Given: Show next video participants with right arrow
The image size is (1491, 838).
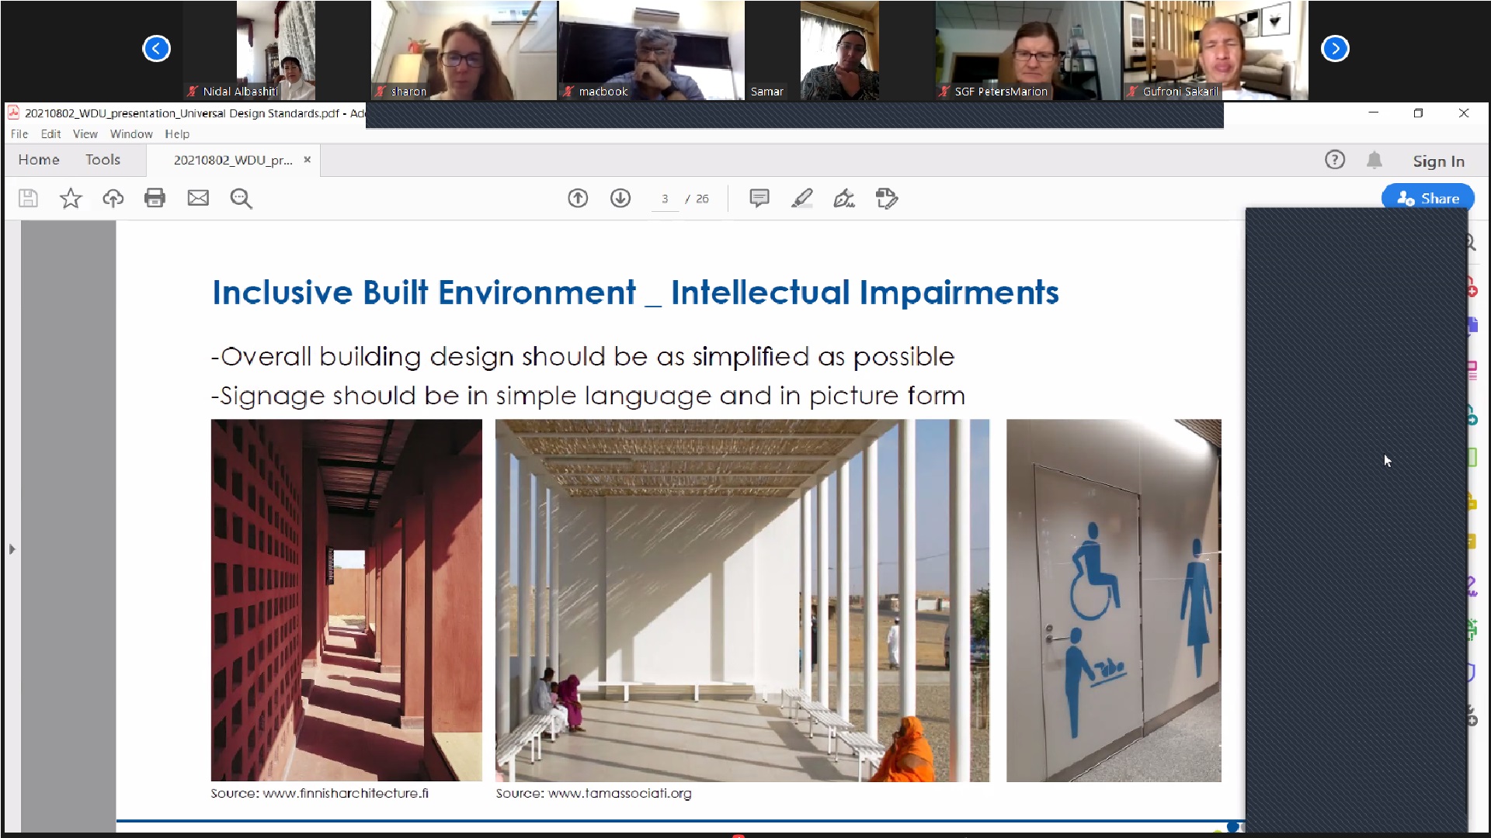Looking at the screenshot, I should pyautogui.click(x=1335, y=49).
